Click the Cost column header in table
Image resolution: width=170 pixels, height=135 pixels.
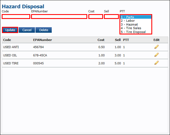tap(101, 40)
